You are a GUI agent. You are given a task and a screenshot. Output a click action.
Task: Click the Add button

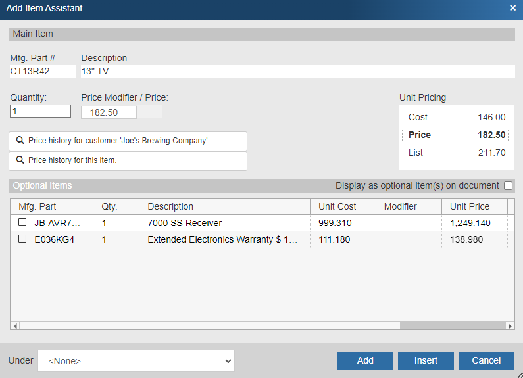click(365, 360)
